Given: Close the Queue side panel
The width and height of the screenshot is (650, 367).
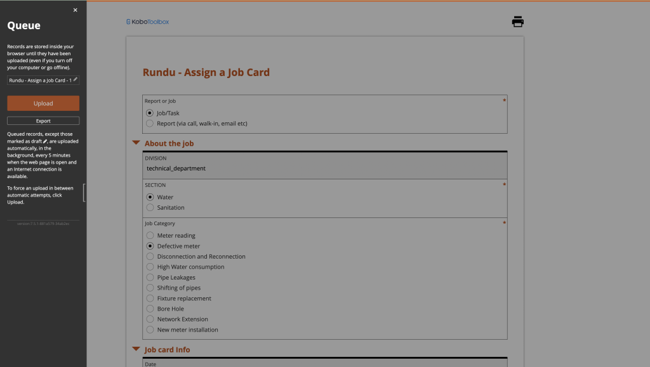Looking at the screenshot, I should [76, 10].
